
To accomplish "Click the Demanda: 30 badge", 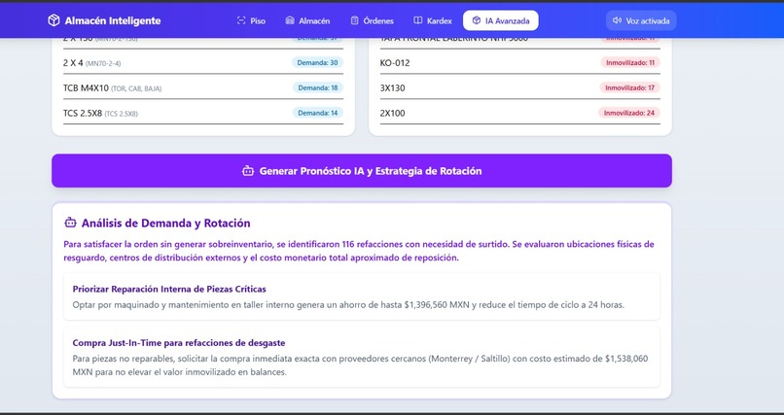I will point(317,62).
